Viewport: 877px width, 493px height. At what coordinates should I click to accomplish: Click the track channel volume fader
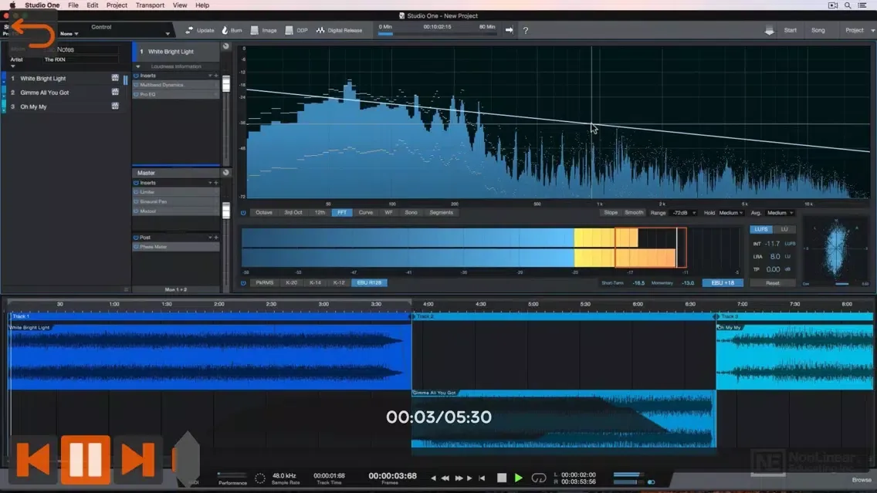click(x=226, y=84)
